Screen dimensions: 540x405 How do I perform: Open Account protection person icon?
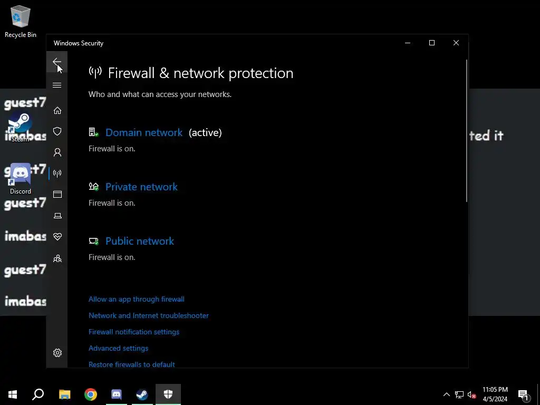click(x=57, y=152)
